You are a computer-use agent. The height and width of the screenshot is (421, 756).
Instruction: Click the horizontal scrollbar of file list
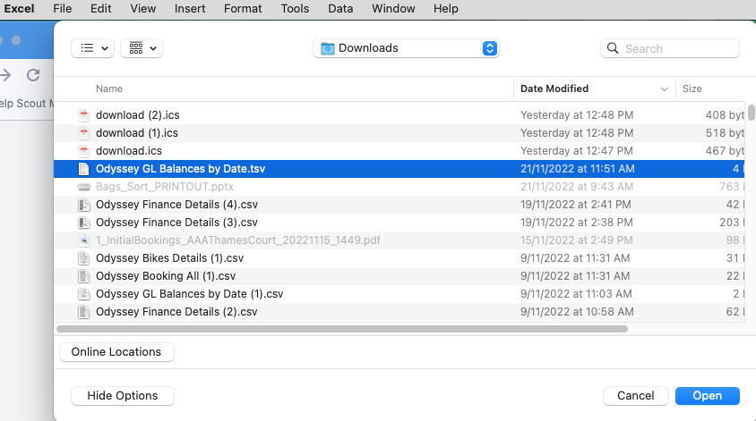(x=342, y=329)
